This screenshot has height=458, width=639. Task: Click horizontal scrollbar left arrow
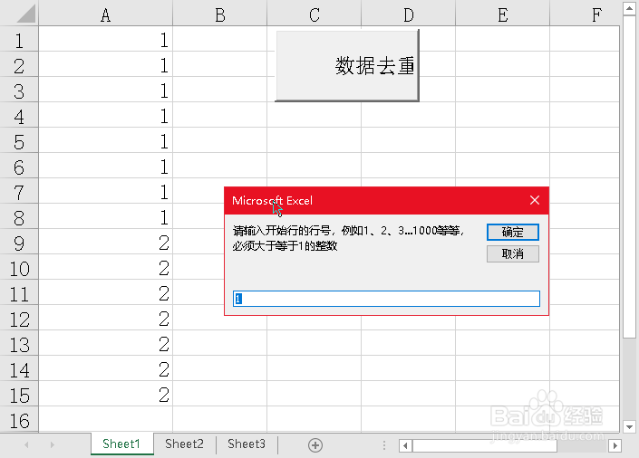[405, 445]
